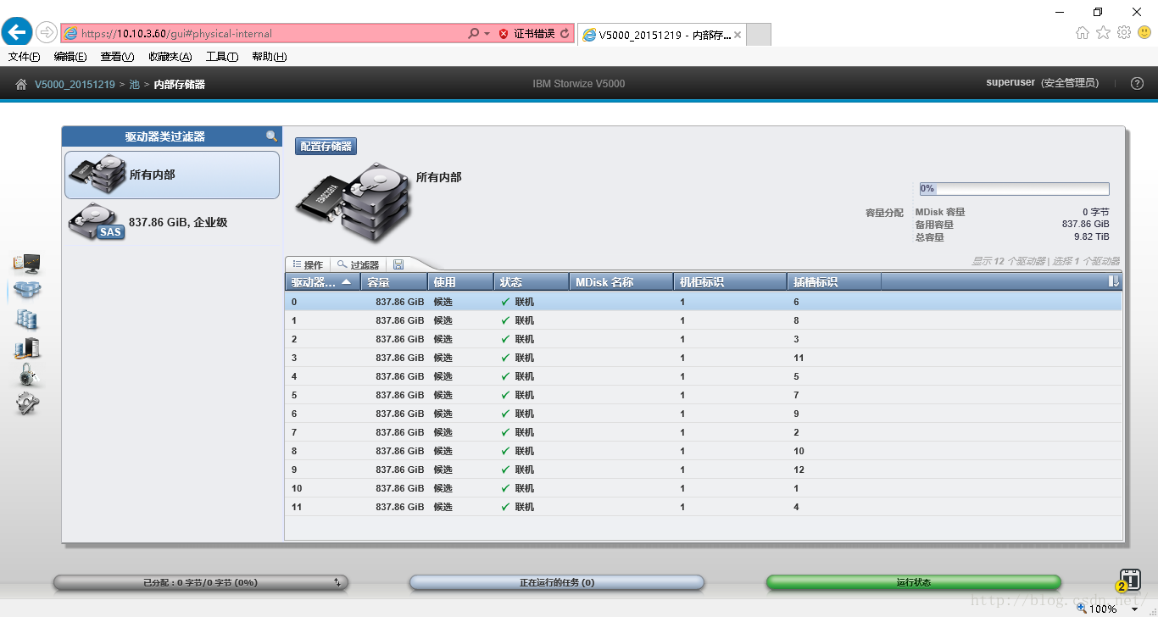
Task: Click the green 运行状态 health bar
Action: pos(913,582)
